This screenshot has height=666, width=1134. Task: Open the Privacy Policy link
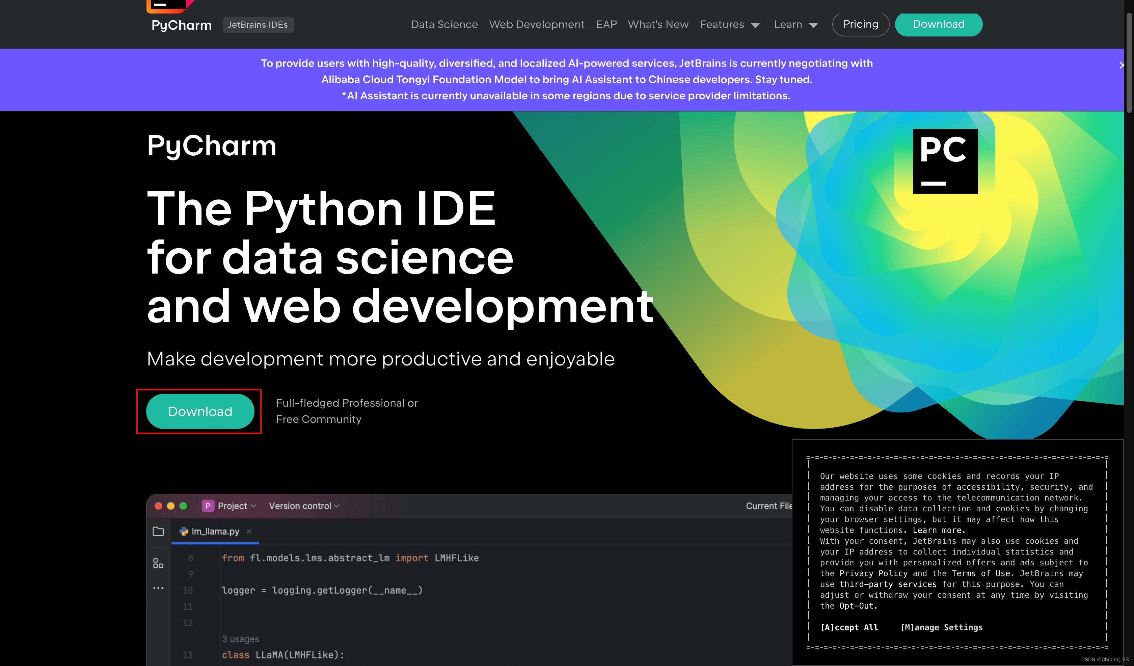[873, 573]
